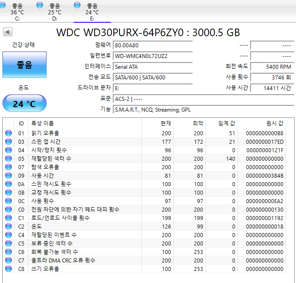Image resolution: width=296 pixels, height=283 pixels.
Task: Click the 좋음 health status button
Action: [25, 65]
